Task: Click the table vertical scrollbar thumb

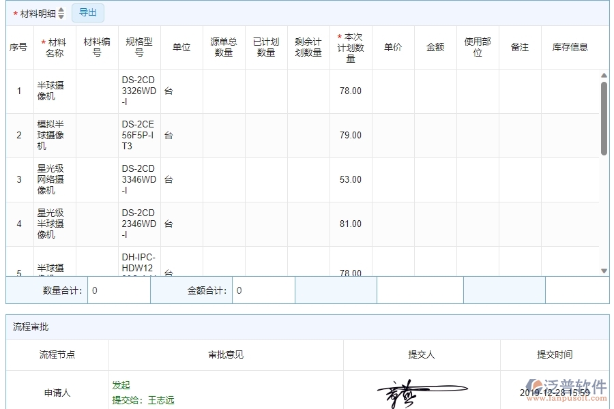Action: tap(604, 119)
